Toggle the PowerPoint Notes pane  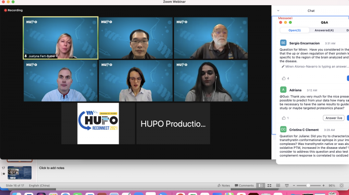224,185
